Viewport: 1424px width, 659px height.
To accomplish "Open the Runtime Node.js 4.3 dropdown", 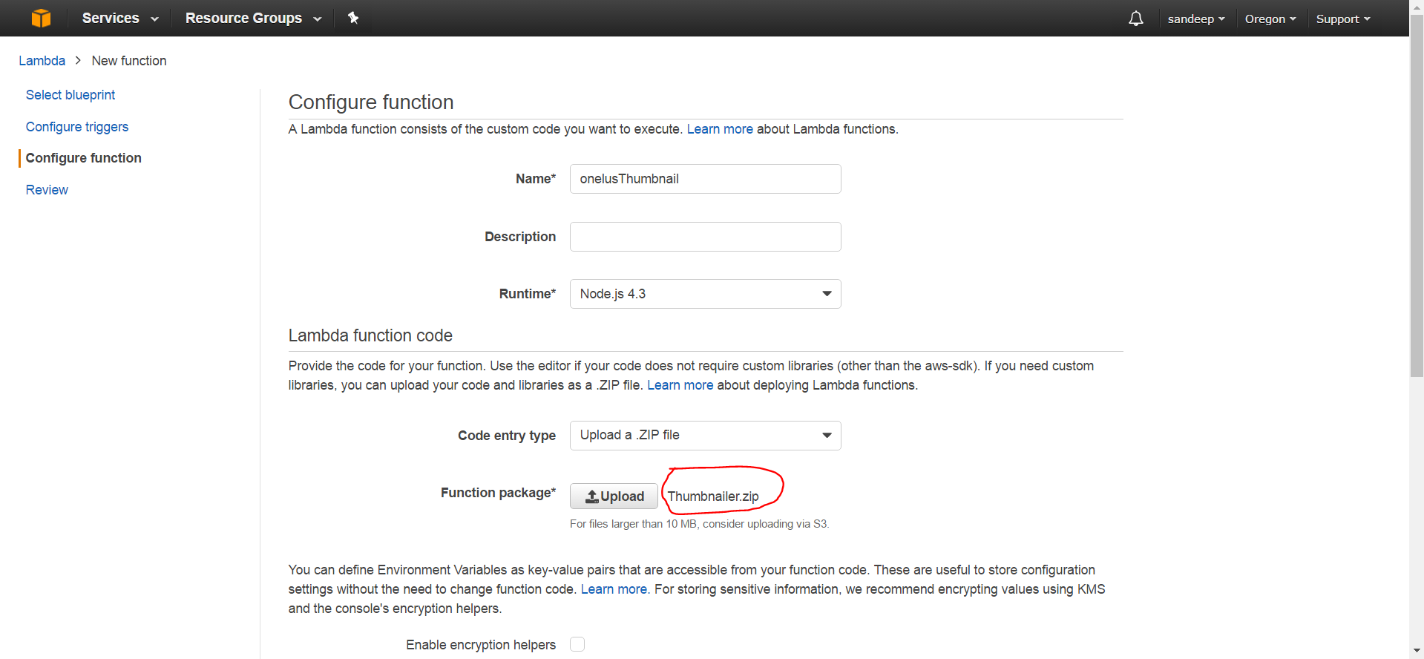I will click(705, 294).
